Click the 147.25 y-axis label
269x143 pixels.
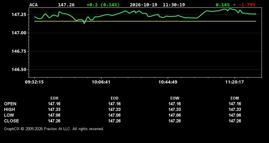point(19,15)
